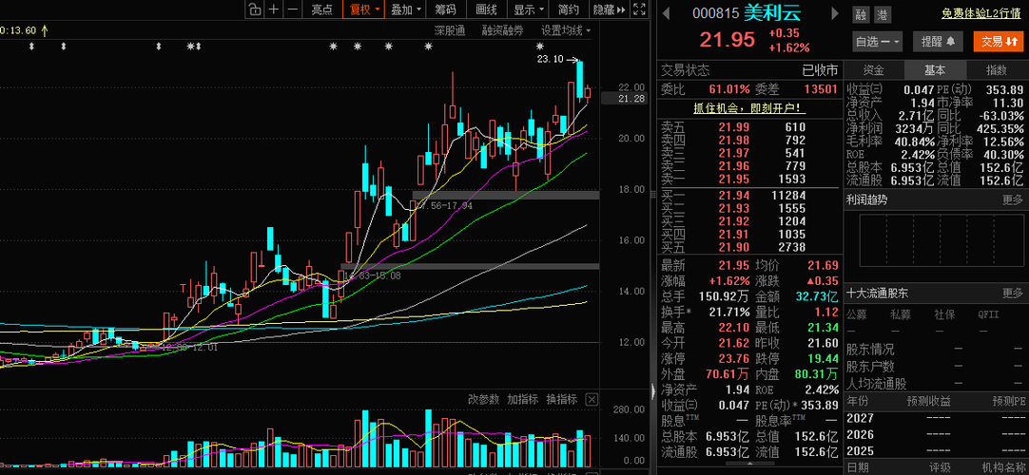Click the 涨停 limit-up price 23.76
This screenshot has height=475, width=1029.
(x=732, y=358)
